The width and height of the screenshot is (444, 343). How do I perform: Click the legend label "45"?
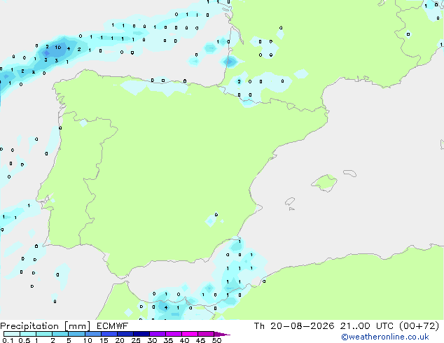coord(200,340)
